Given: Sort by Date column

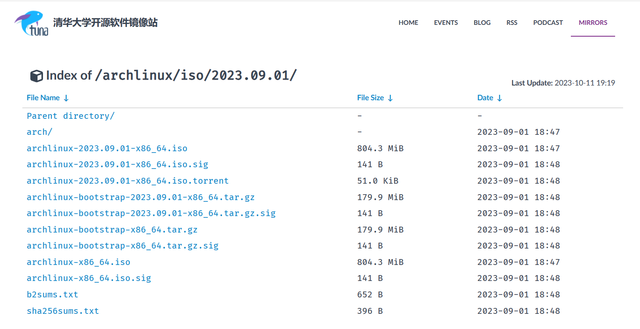Looking at the screenshot, I should 489,98.
